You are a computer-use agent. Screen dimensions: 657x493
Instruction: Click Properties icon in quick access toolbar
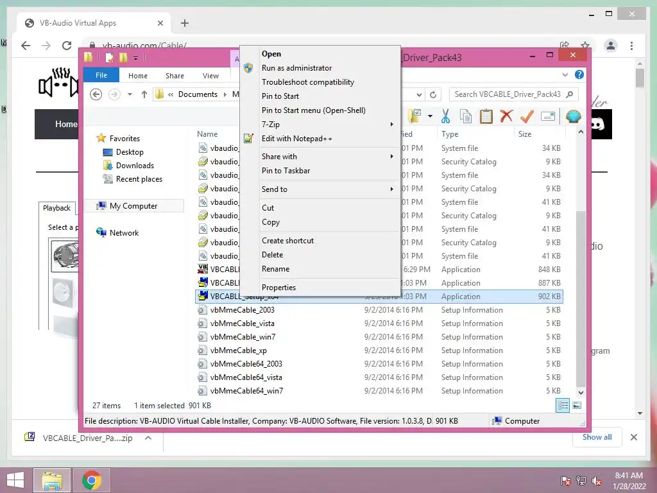tap(109, 57)
